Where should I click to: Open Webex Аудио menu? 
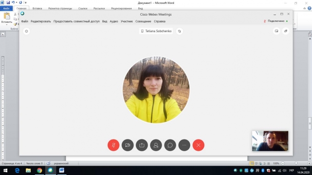click(x=114, y=21)
